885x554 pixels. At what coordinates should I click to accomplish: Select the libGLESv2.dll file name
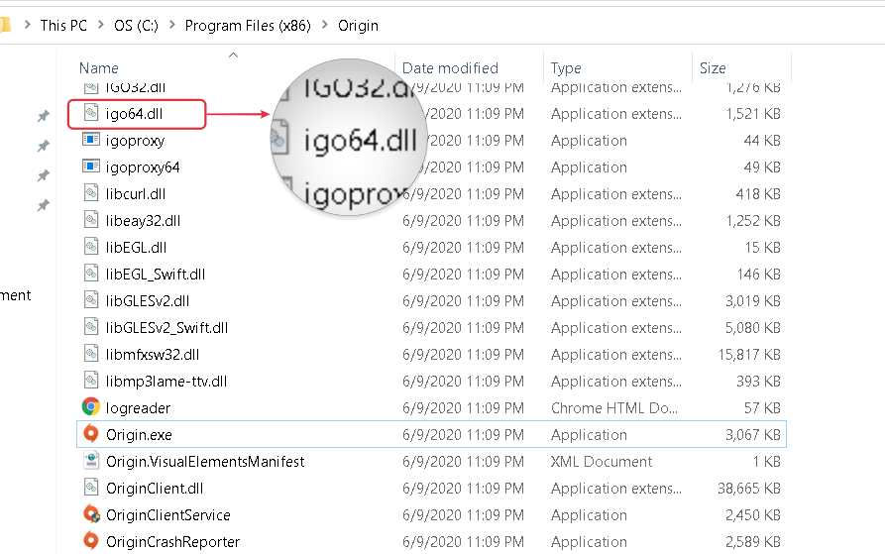point(148,301)
